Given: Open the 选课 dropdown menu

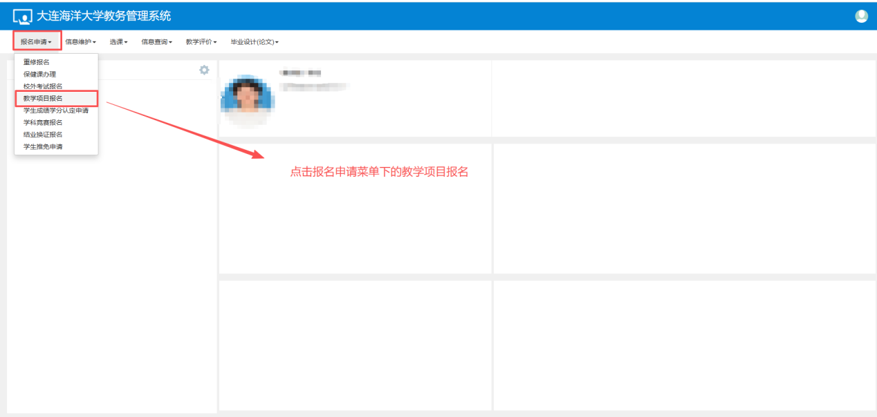Looking at the screenshot, I should (x=118, y=42).
